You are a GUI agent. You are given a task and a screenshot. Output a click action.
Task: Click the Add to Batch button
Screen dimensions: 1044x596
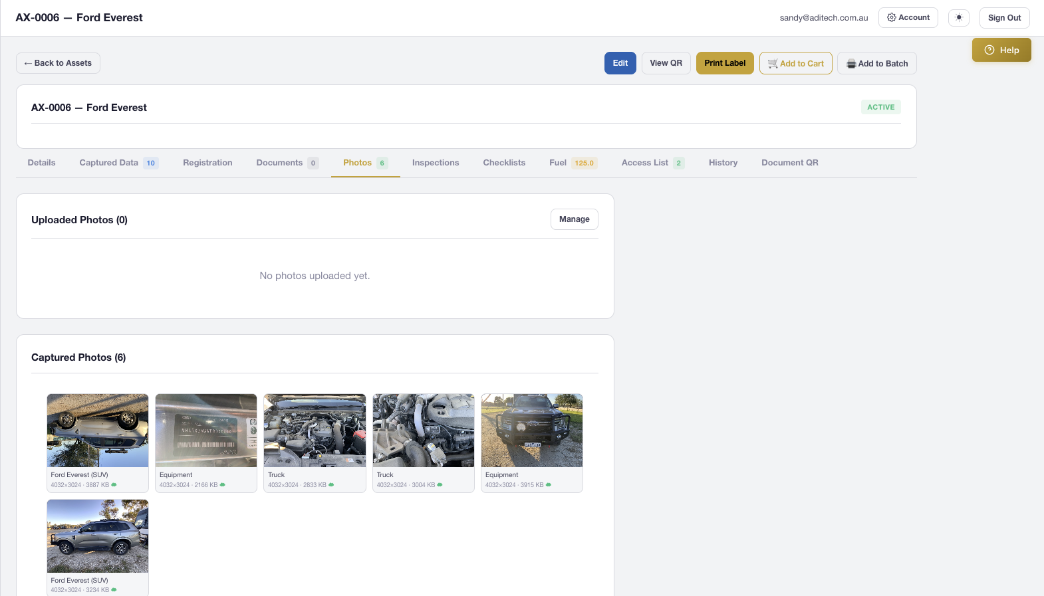pyautogui.click(x=877, y=63)
